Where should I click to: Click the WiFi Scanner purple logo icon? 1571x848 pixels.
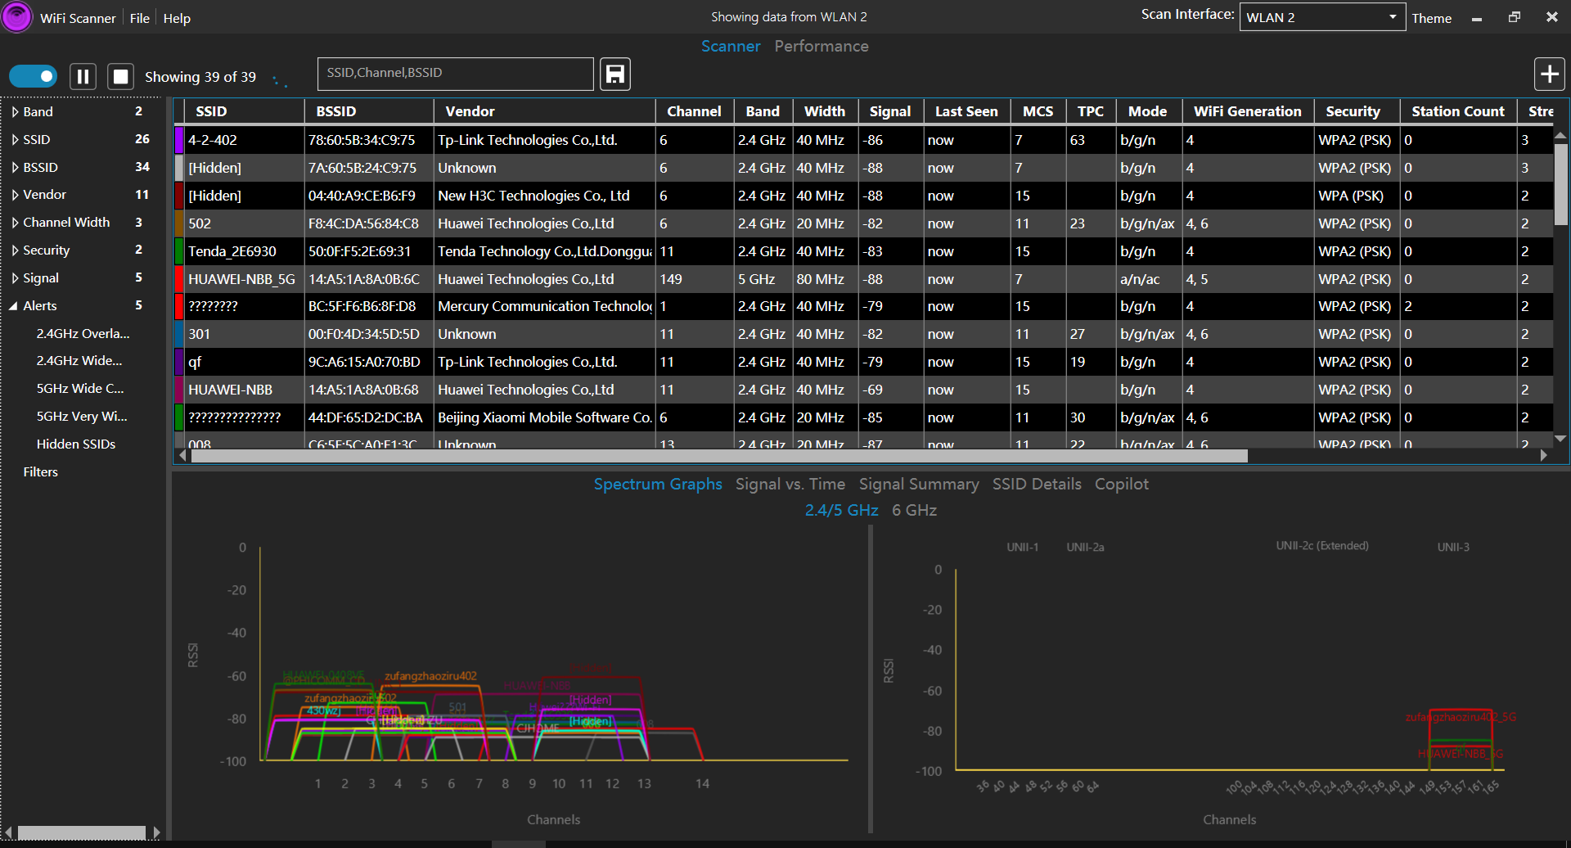click(16, 16)
